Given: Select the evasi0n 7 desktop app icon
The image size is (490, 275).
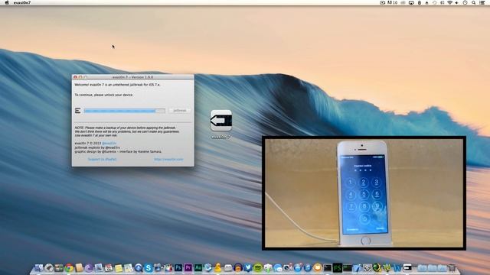Looking at the screenshot, I should point(221,121).
